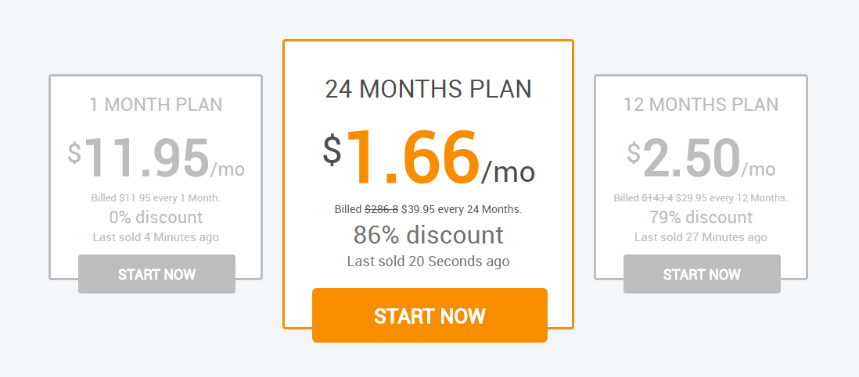This screenshot has width=859, height=377.
Task: Click the 0% discount text
Action: (x=156, y=218)
